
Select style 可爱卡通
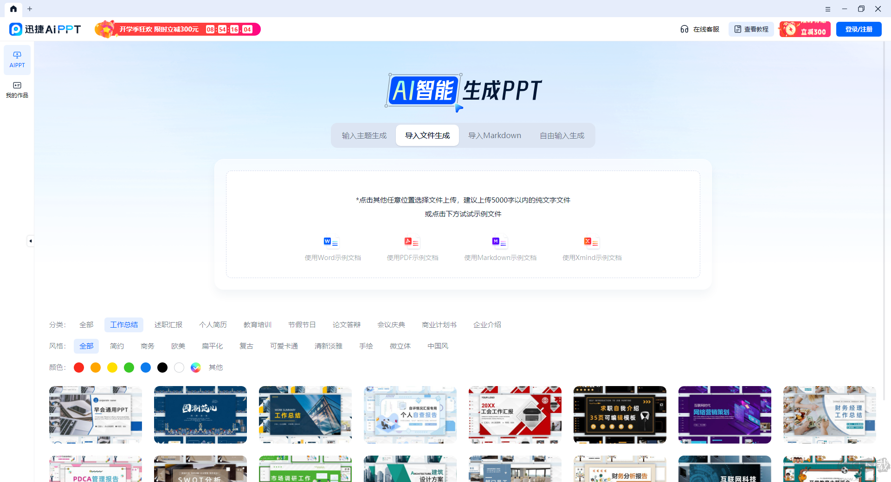point(284,346)
